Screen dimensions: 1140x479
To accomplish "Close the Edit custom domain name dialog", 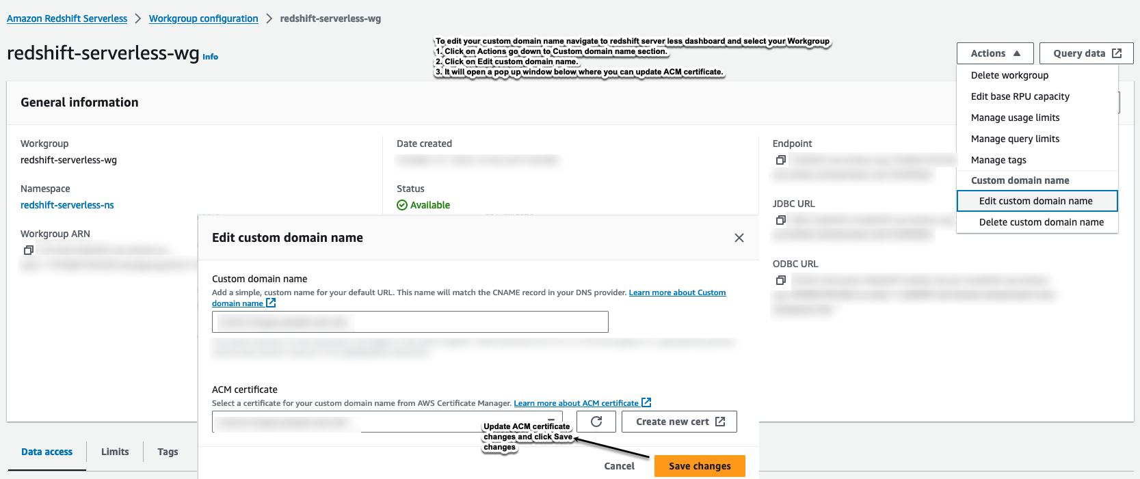I will [739, 238].
